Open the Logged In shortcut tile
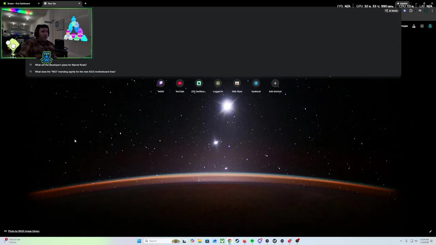Screen dimensions: 436x245 click(218, 86)
